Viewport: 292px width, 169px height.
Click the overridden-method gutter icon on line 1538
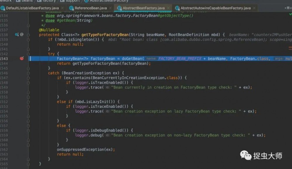[x=17, y=34]
